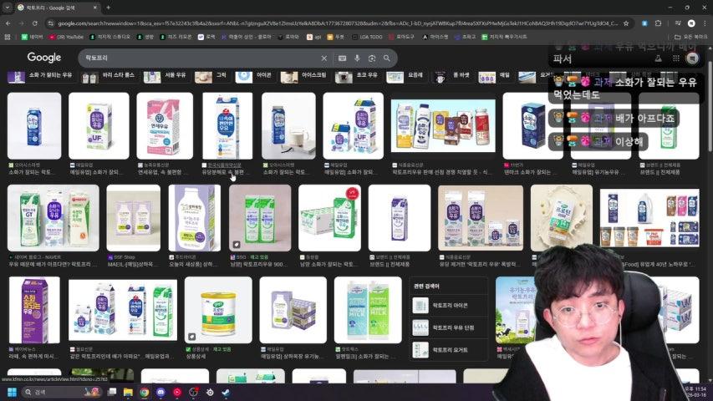Open Google Lens image search
Screen dimensions: 713x401
point(372,58)
